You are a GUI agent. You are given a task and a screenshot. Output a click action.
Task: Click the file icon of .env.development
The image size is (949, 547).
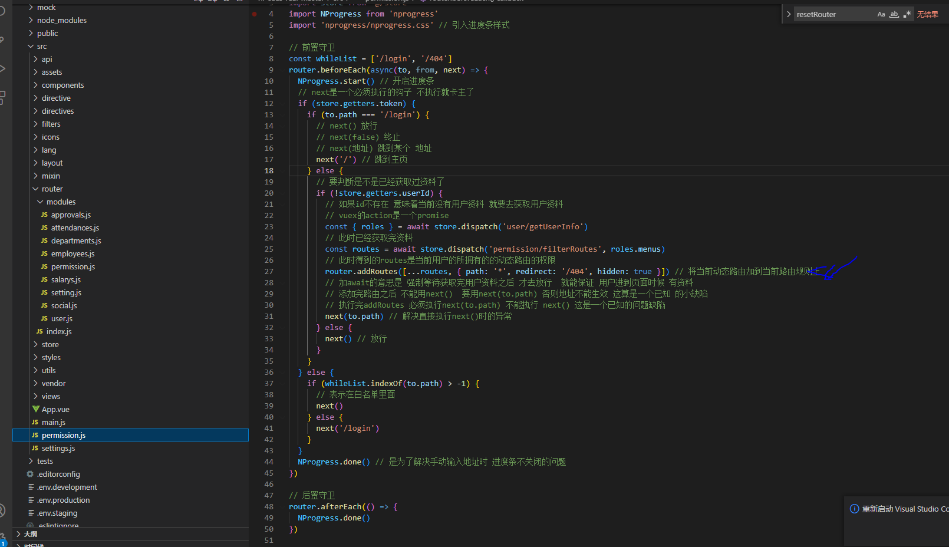[x=31, y=487]
